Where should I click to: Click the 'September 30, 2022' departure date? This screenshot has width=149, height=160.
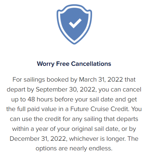66,89
